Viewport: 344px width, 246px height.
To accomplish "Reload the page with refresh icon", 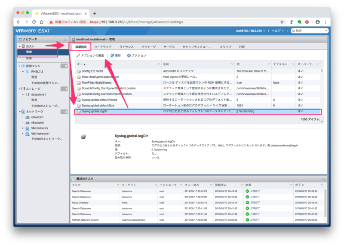I will (x=34, y=22).
